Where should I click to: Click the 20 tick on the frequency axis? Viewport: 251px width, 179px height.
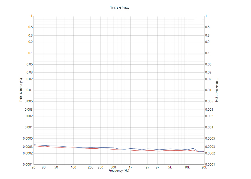point(33,167)
